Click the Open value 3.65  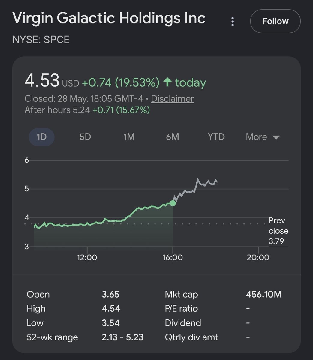tap(110, 294)
